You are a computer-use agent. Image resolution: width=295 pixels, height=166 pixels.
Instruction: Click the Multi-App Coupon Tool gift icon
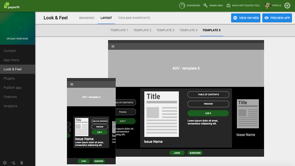[x=228, y=5]
